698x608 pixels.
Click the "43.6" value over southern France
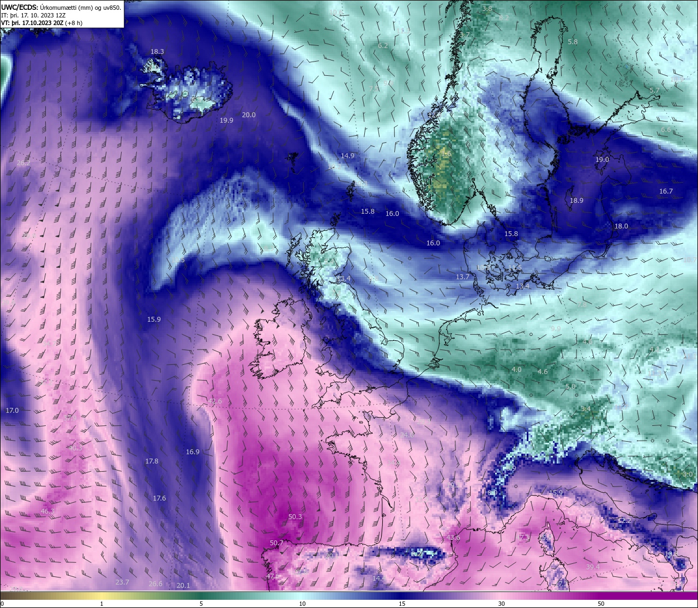pyautogui.click(x=453, y=538)
